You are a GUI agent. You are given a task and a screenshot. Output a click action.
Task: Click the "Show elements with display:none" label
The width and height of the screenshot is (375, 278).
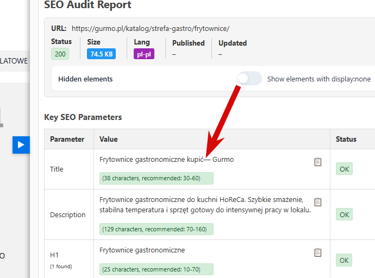point(318,79)
